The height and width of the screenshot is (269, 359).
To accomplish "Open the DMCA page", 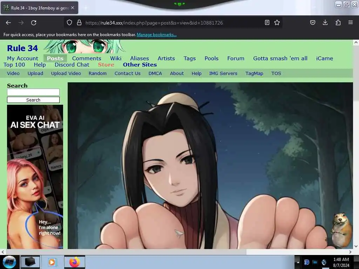I will click(x=155, y=74).
